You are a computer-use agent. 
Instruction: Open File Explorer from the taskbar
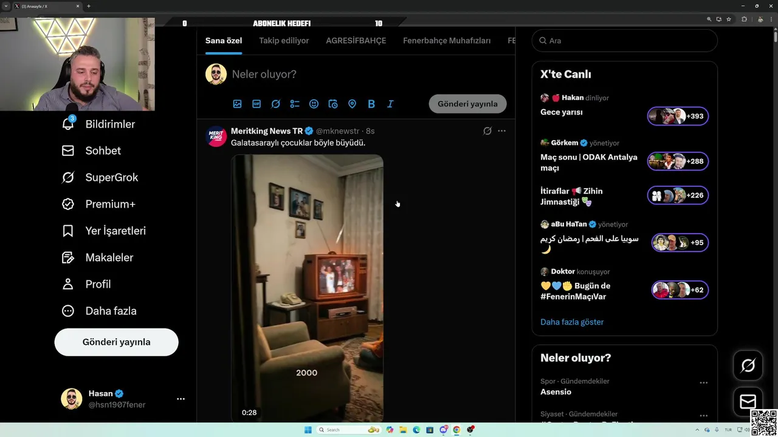point(403,430)
